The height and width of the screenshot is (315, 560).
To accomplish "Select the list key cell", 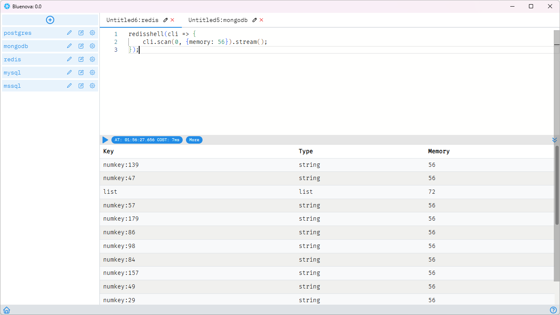I will [110, 192].
